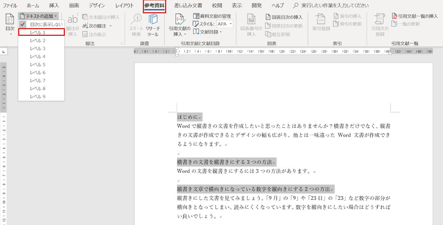Toggle テキストの追加 in the ribbon
443x225 pixels.
pos(37,16)
